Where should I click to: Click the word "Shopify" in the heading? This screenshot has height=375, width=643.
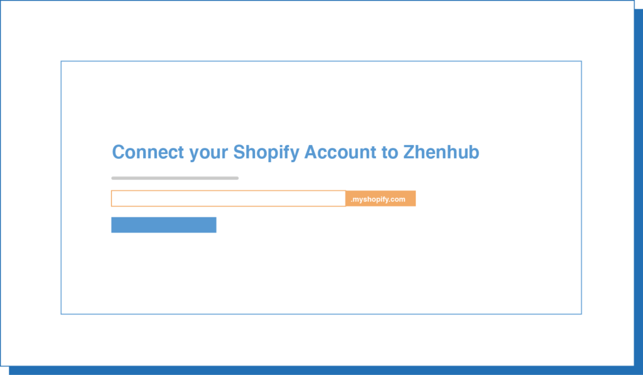tap(266, 153)
